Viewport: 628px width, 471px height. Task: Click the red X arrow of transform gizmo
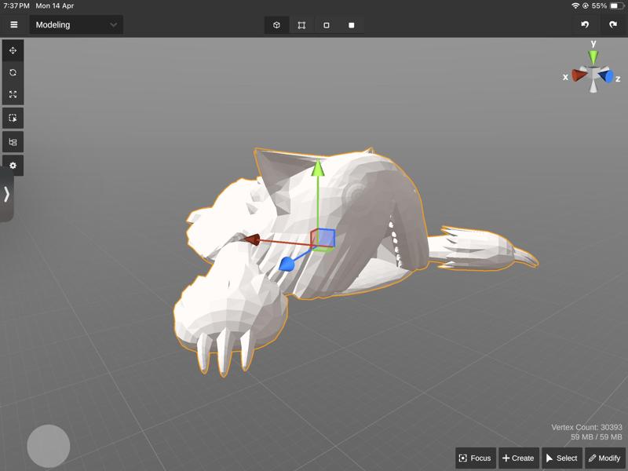tap(252, 239)
